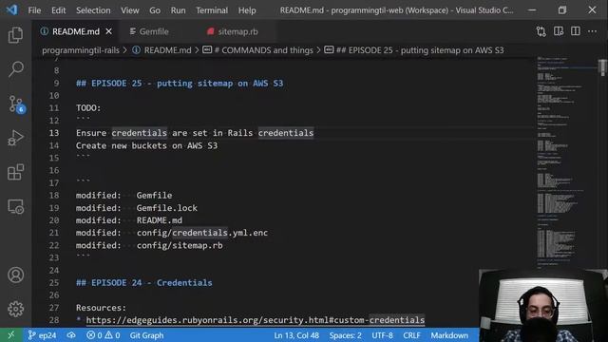Click 'modified: README.md' line
This screenshot has height=342, width=608.
(129, 220)
